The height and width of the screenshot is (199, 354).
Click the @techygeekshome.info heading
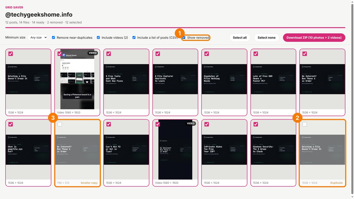point(39,14)
